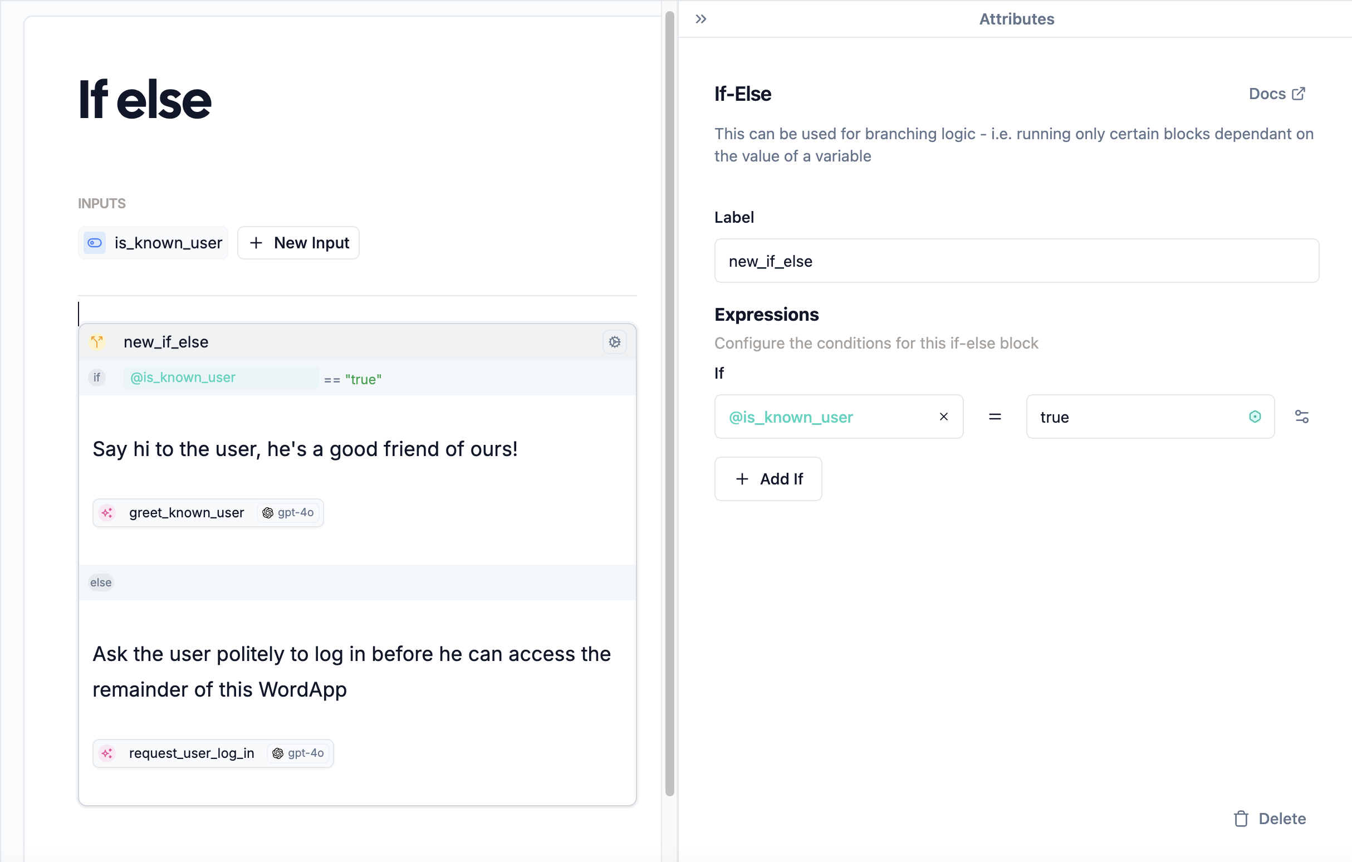Open the new_if_else block settings gear

click(x=614, y=342)
